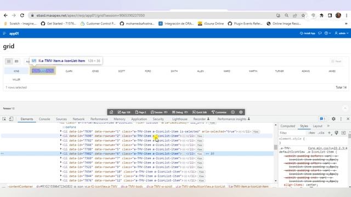Open the Online Image Resiz... bookmark
The height and width of the screenshot is (197, 351).
(284, 24)
